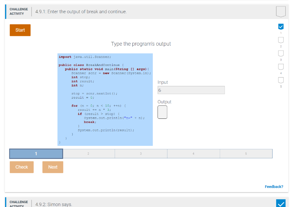The height and width of the screenshot is (207, 305).
Task: Select level 4 in the progress bar
Action: click(194, 154)
